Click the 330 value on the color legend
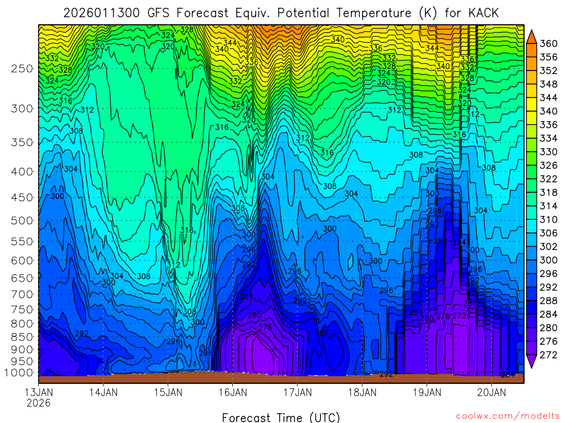 pyautogui.click(x=548, y=152)
